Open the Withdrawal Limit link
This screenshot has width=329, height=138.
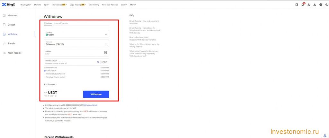90,105
